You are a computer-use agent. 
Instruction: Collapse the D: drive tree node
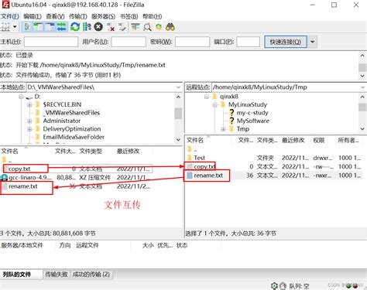[21, 97]
